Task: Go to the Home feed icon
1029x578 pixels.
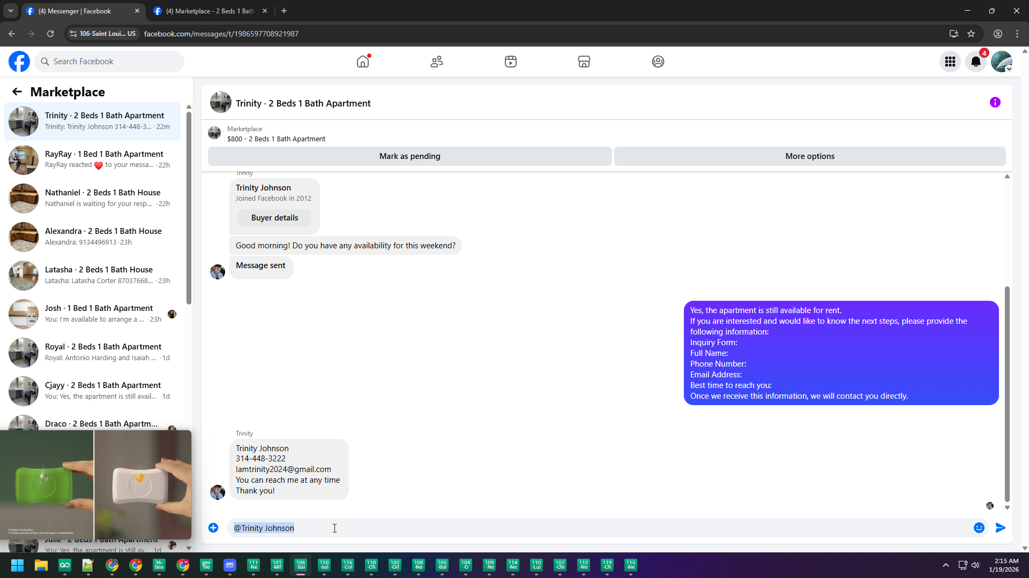Action: [363, 62]
